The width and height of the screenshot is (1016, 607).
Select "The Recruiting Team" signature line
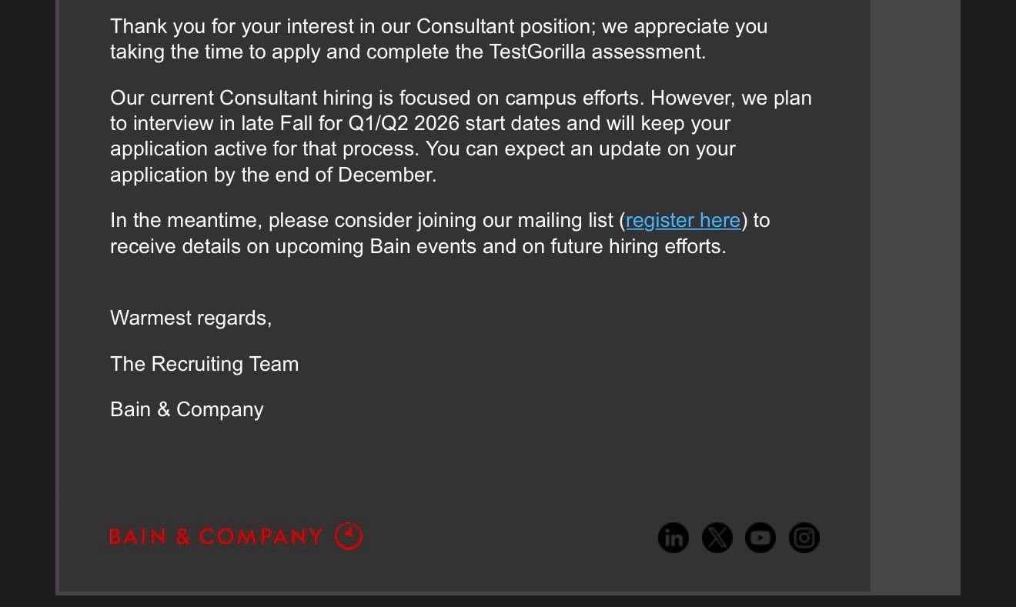pyautogui.click(x=204, y=364)
